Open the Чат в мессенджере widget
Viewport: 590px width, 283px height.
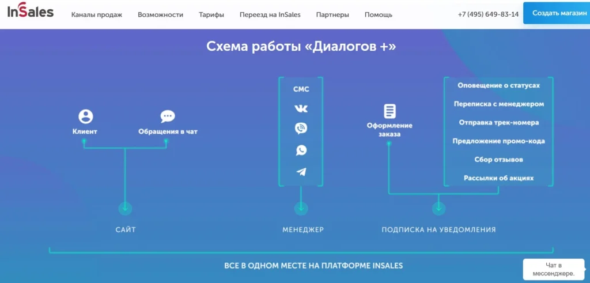coord(555,269)
